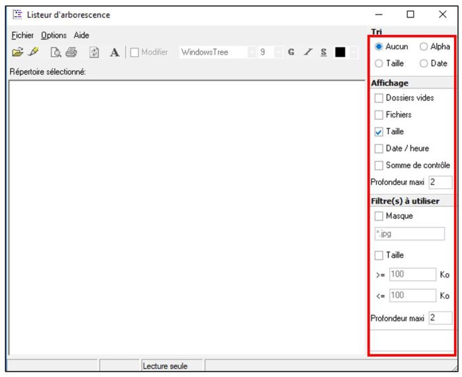This screenshot has width=462, height=377.
Task: Click the black color swatch
Action: (341, 52)
